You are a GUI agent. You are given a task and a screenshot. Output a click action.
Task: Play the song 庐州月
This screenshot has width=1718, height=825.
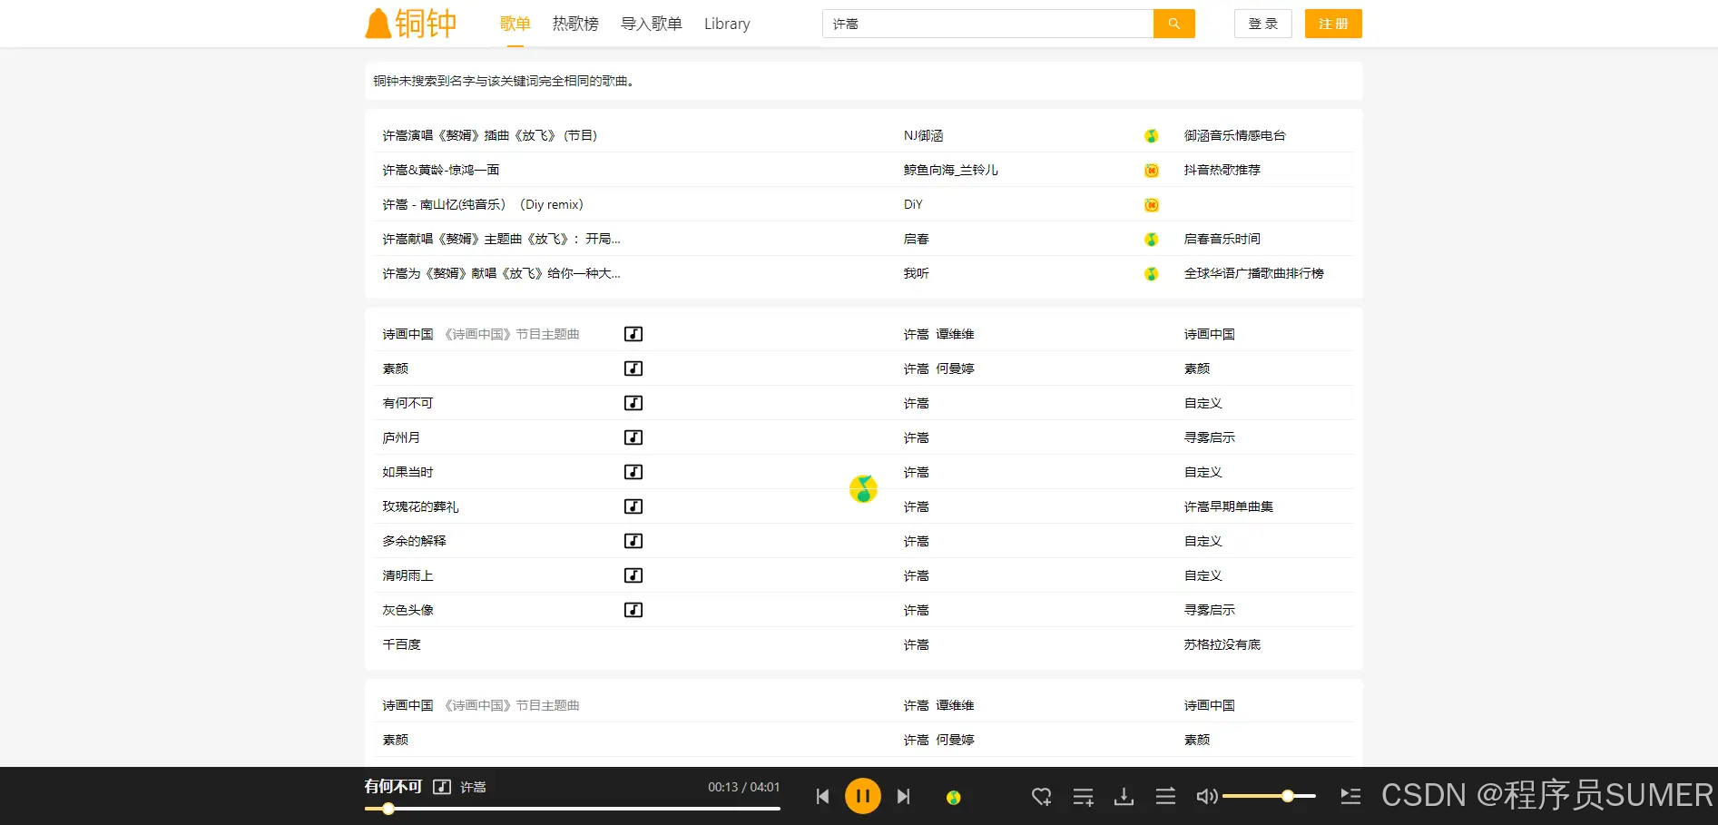click(x=401, y=437)
